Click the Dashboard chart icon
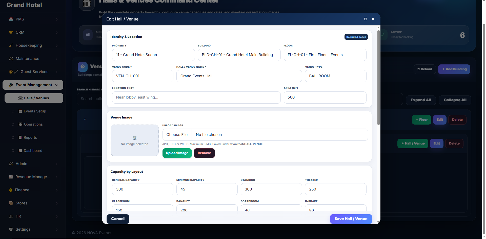 21,151
